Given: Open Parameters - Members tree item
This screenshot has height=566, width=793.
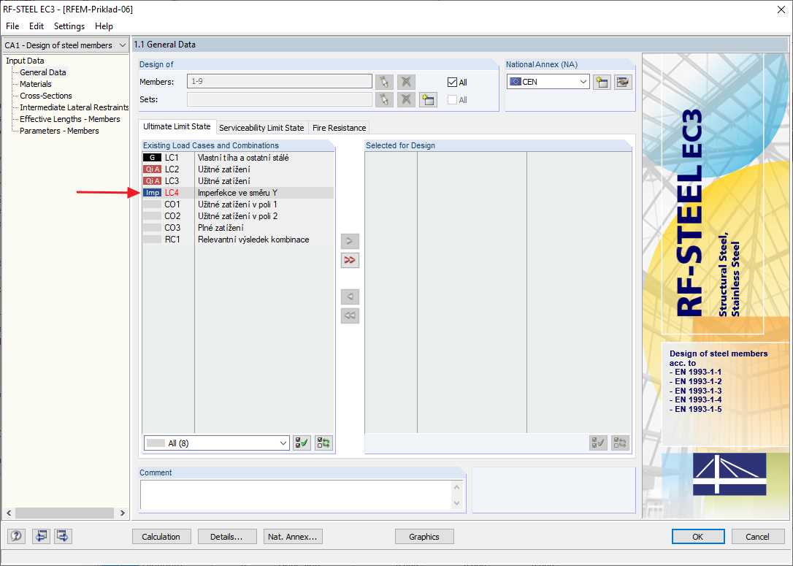Looking at the screenshot, I should [x=59, y=131].
